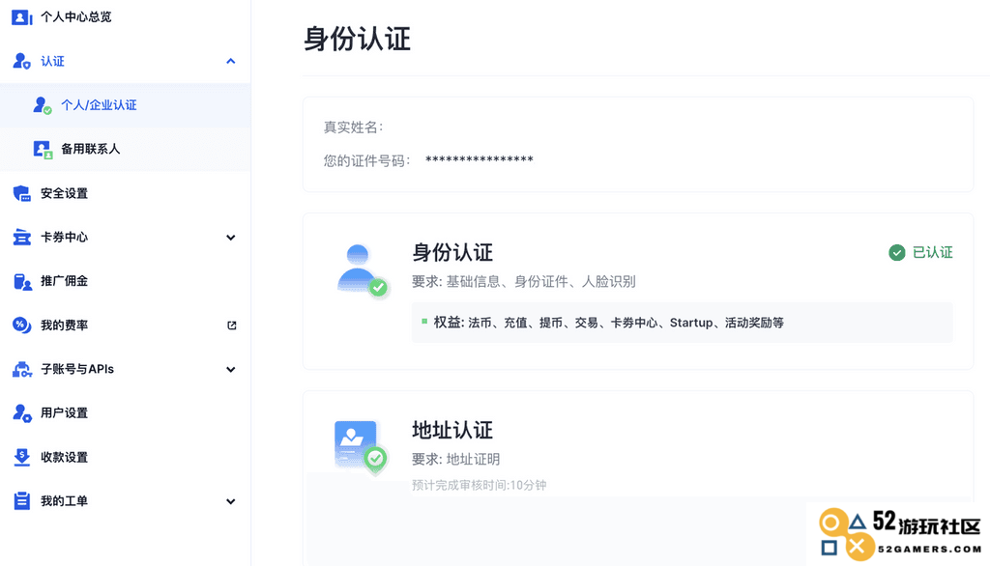Click the 已认证 status text
The width and height of the screenshot is (990, 566).
coord(933,253)
